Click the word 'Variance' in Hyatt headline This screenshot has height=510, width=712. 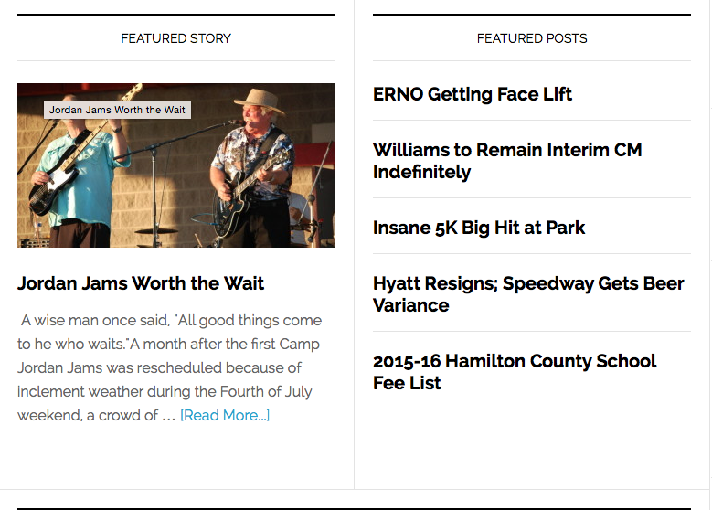(x=411, y=305)
